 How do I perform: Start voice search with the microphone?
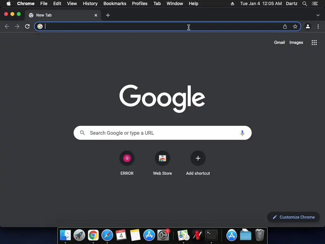tap(242, 133)
